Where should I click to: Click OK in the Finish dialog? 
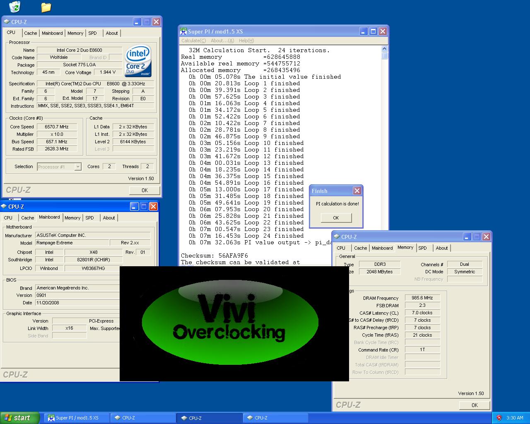pyautogui.click(x=336, y=218)
